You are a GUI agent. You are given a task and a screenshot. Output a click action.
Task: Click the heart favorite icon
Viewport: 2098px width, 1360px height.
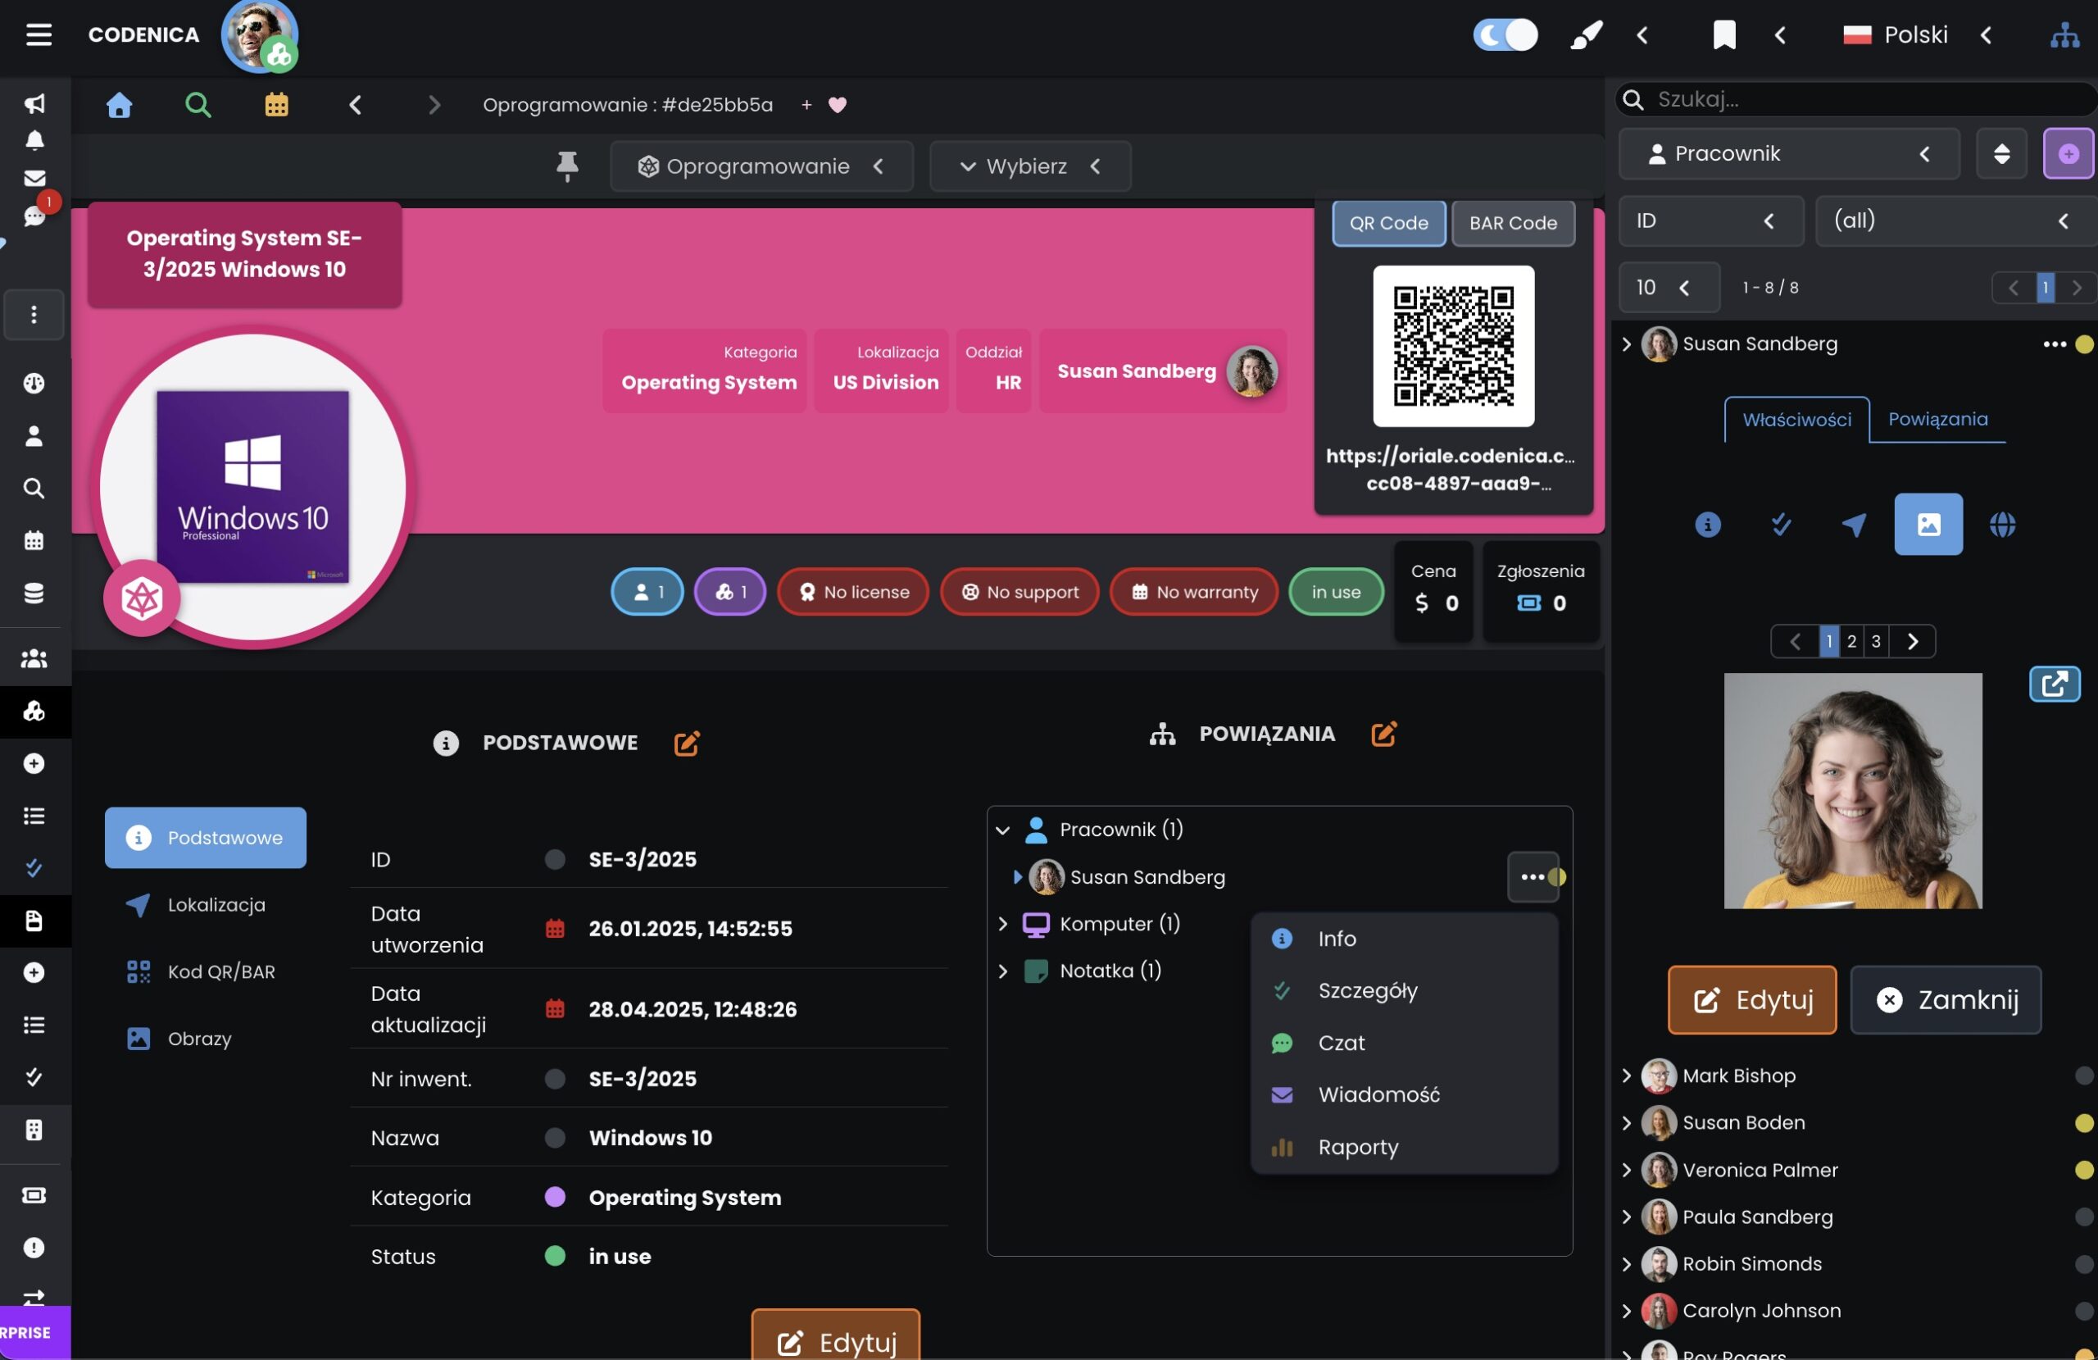click(838, 105)
